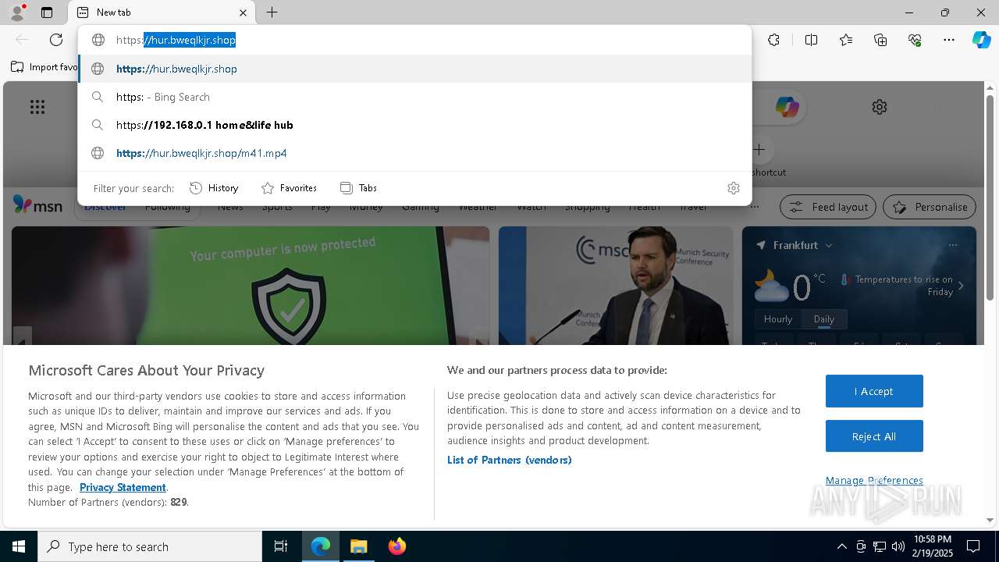Open the profile avatar icon
999x562 pixels.
(x=17, y=12)
